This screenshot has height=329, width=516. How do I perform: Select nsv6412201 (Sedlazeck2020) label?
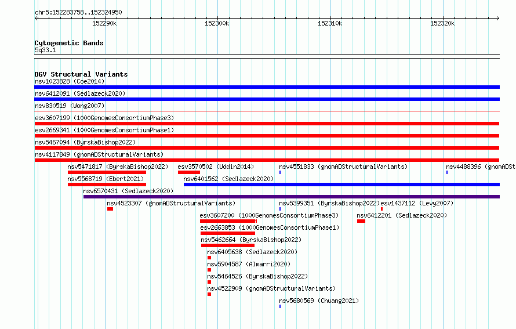click(402, 215)
